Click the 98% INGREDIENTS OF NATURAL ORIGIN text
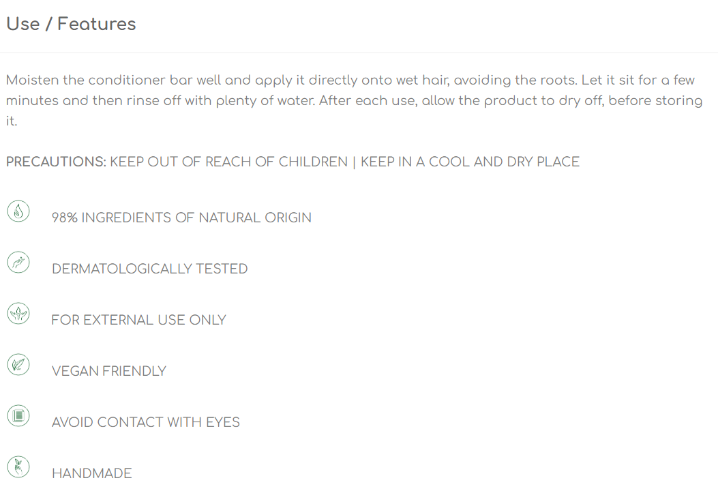718x504 pixels. pos(181,218)
